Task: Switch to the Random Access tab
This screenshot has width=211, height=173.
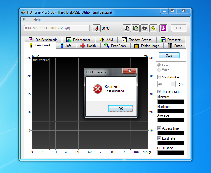Action: [x=137, y=40]
